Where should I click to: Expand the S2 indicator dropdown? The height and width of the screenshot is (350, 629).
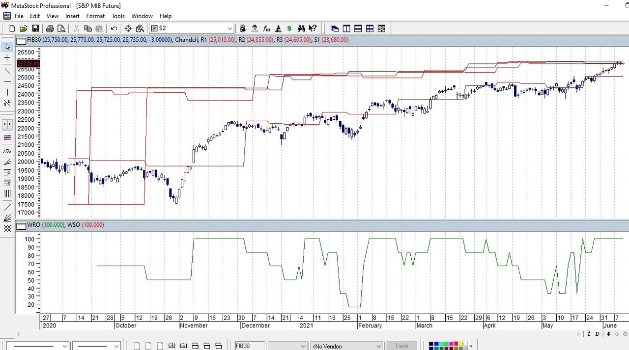click(229, 28)
